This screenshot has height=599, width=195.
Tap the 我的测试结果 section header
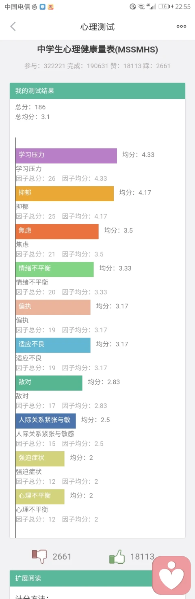[x=97, y=91]
